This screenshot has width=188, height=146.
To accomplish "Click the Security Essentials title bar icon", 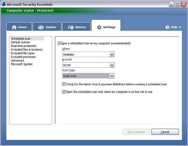I will pos(3,4).
